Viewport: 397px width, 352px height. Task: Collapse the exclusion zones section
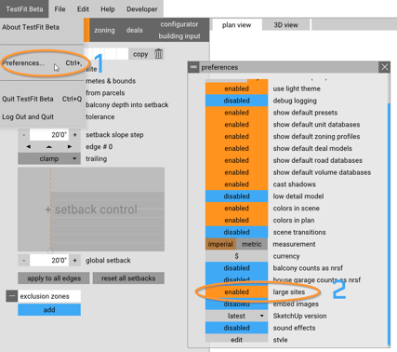12,296
